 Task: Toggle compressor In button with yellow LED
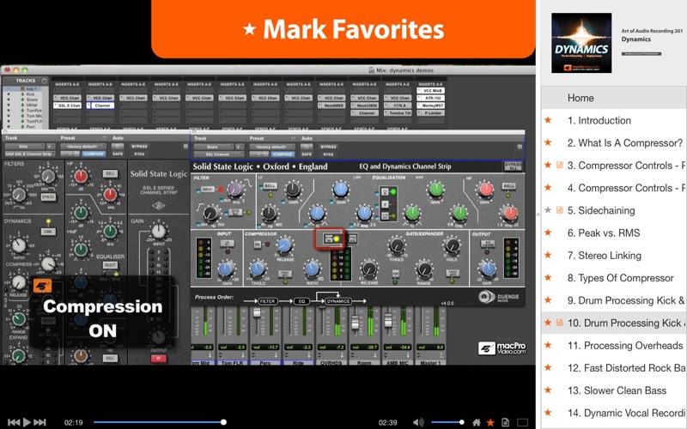(331, 239)
